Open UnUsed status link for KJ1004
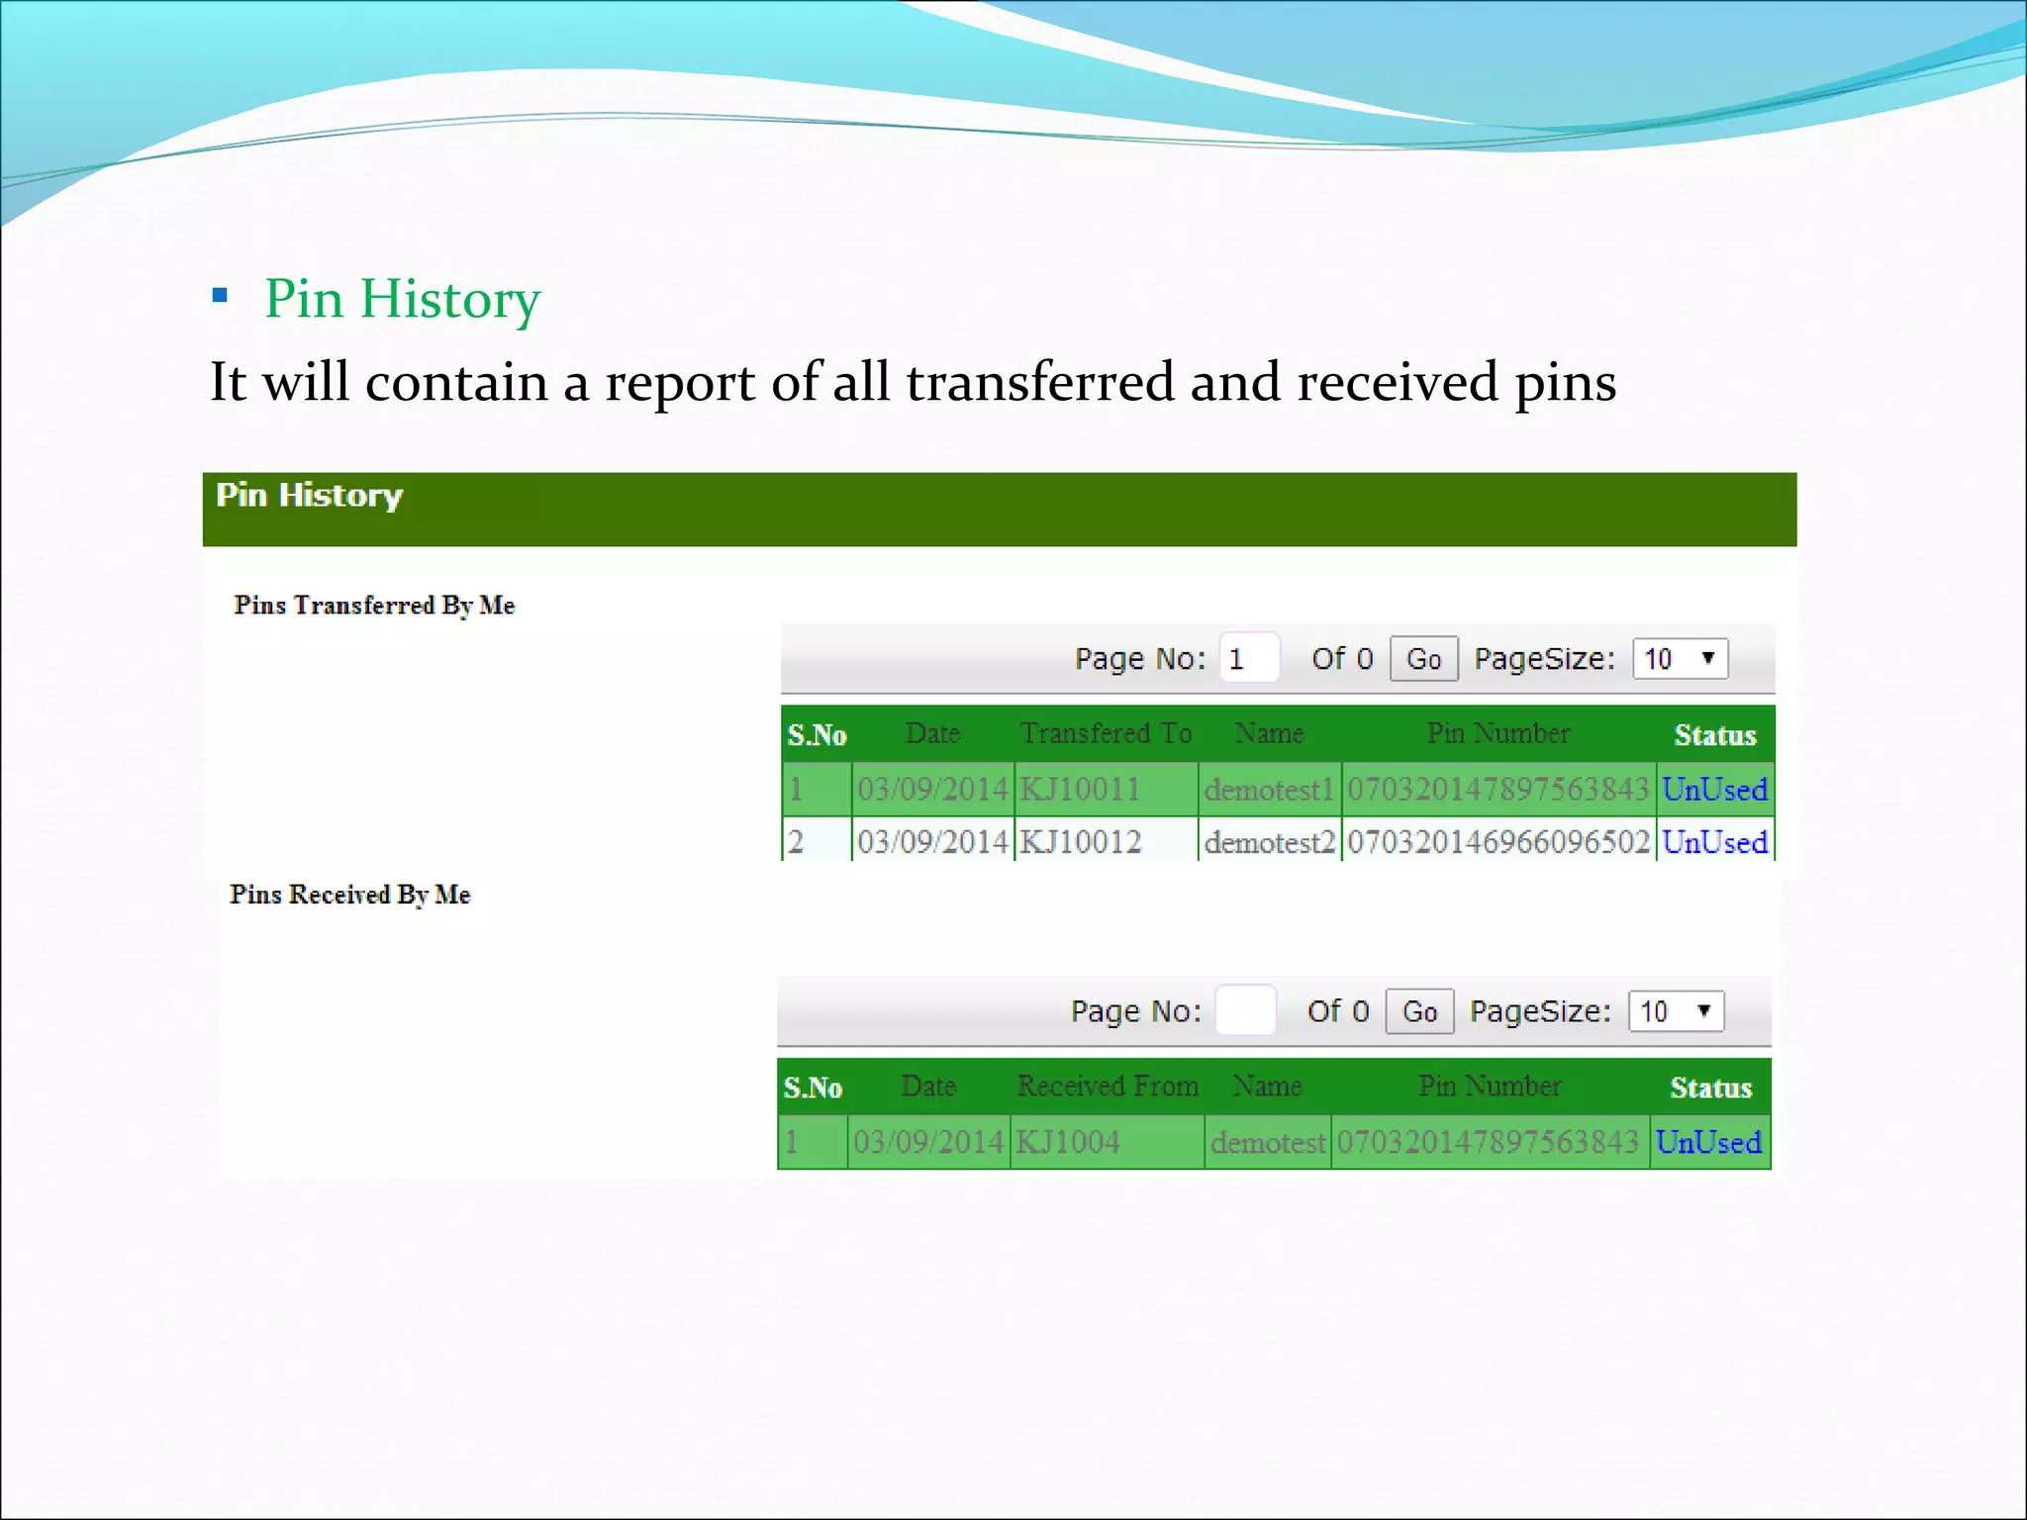This screenshot has height=1520, width=2027. pos(1708,1142)
